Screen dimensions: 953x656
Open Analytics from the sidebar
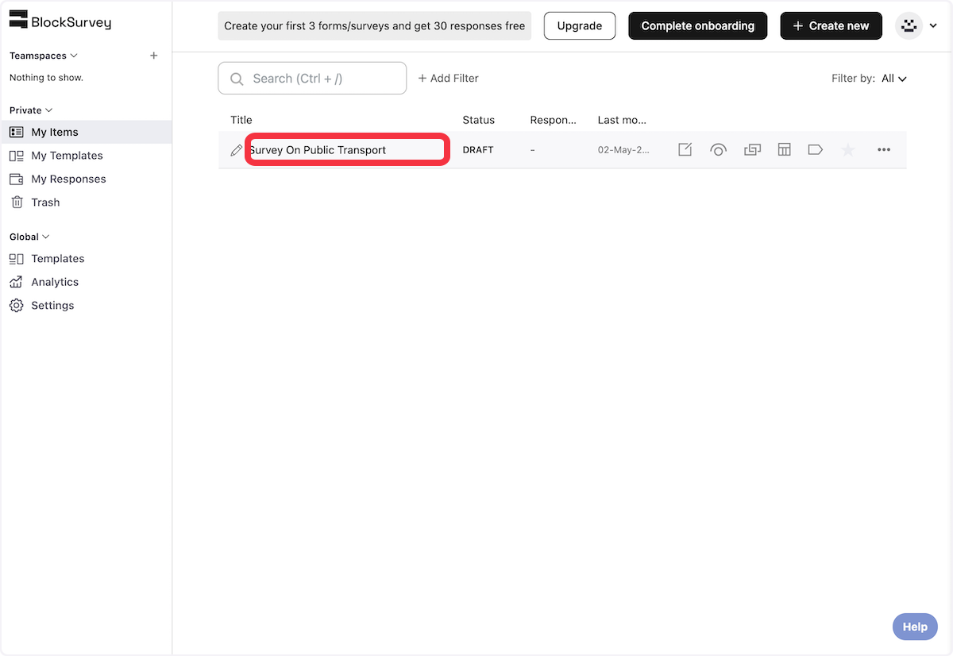point(55,282)
